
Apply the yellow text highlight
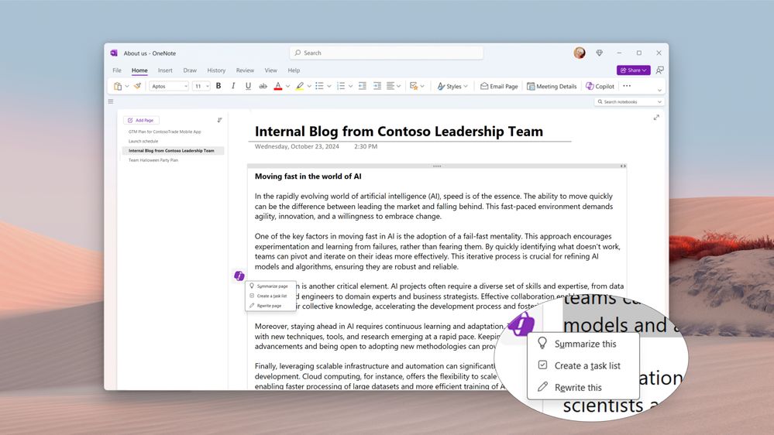[300, 87]
